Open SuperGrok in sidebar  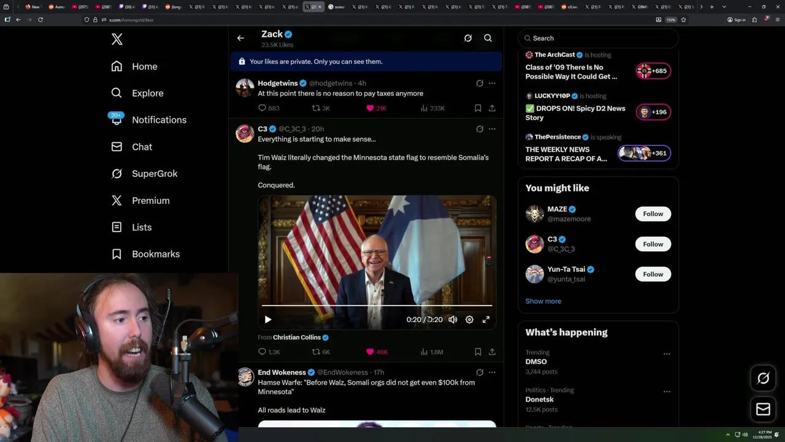coord(144,174)
